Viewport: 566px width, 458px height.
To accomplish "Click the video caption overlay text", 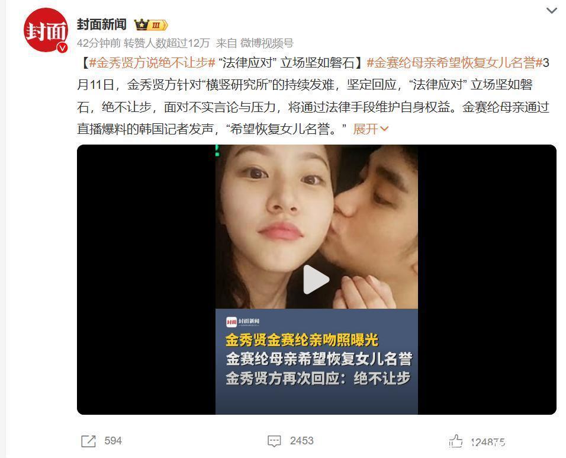I will pos(319,360).
